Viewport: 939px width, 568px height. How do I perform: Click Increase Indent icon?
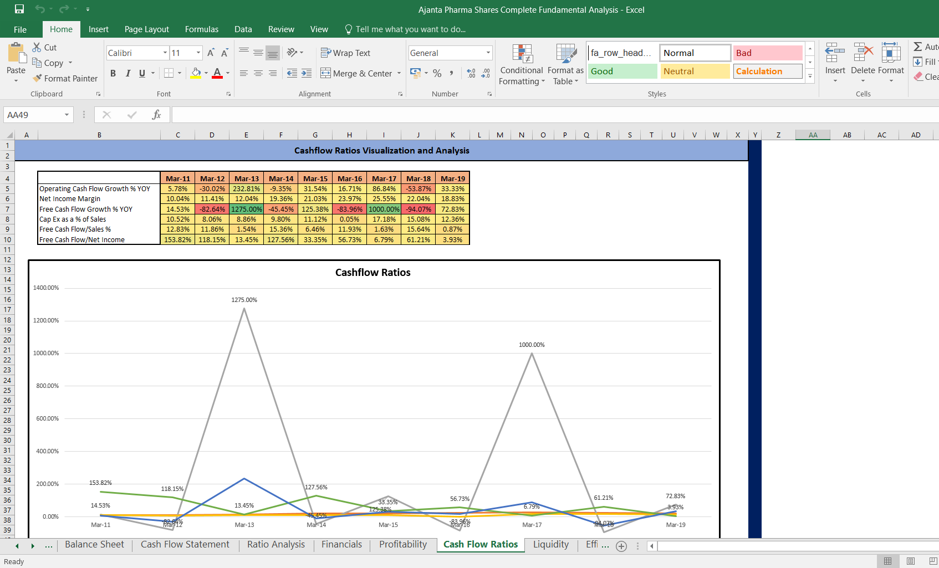coord(307,73)
